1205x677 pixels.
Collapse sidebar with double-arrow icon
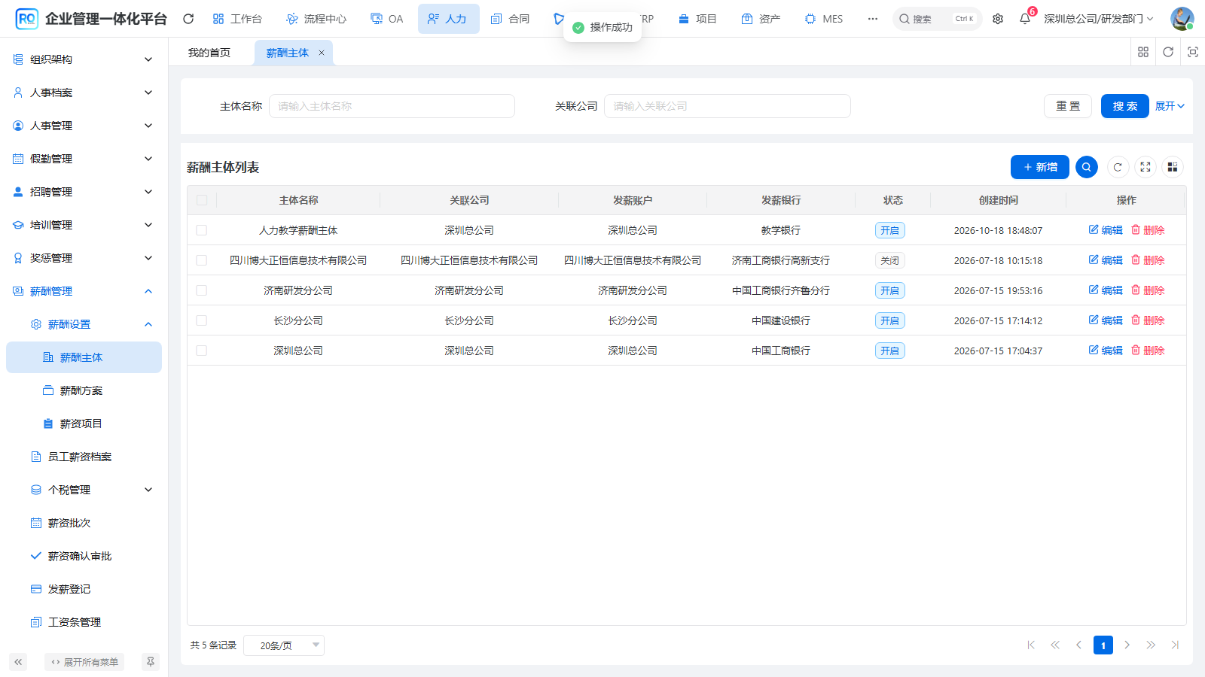tap(18, 662)
